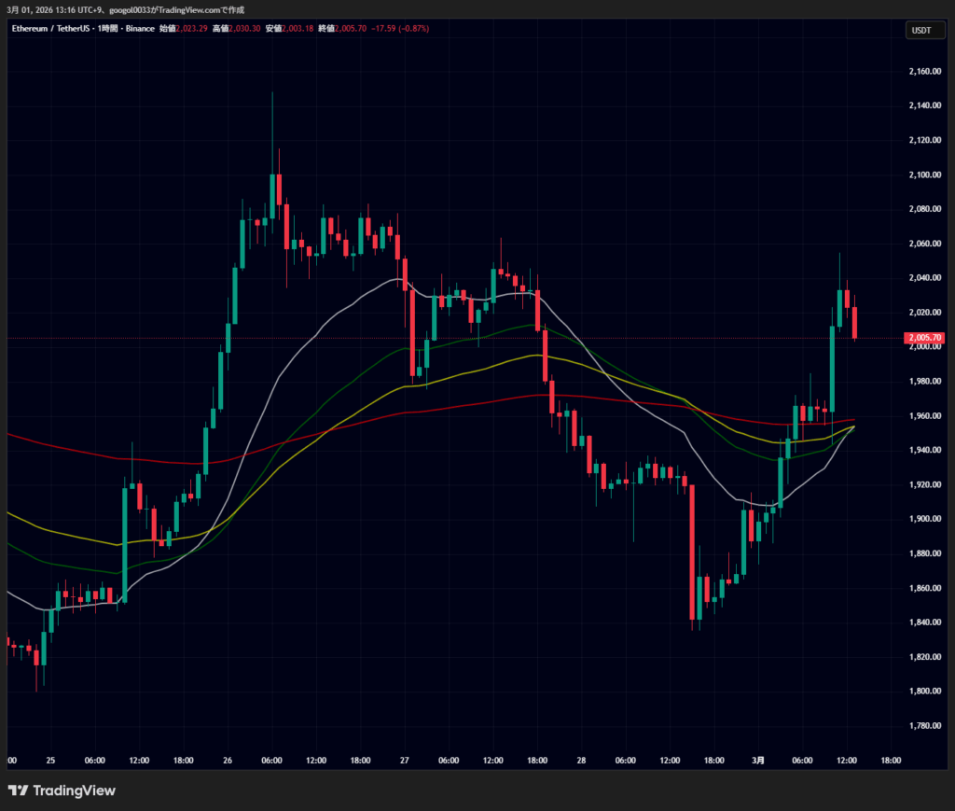This screenshot has width=955, height=811.
Task: Select the 3月 month marker on time axis
Action: click(758, 761)
